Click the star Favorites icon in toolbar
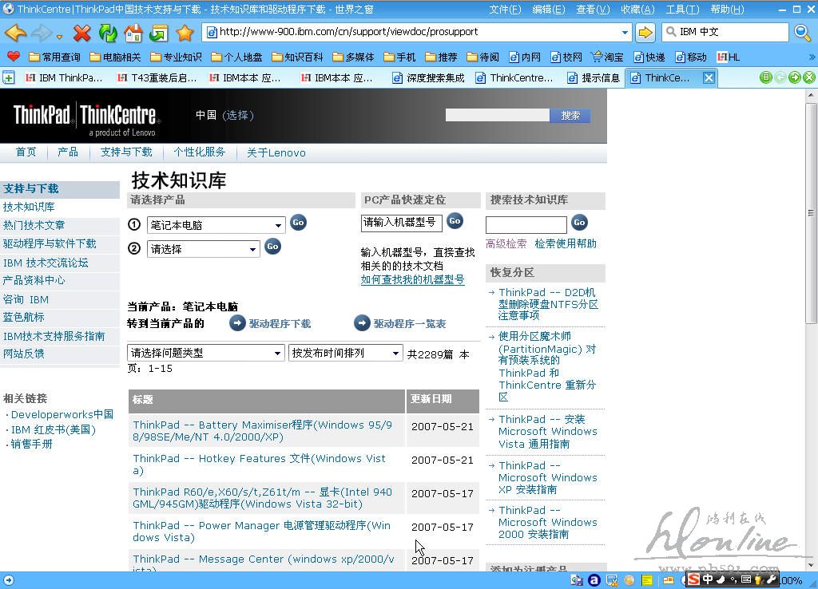The width and height of the screenshot is (818, 589). pos(185,33)
